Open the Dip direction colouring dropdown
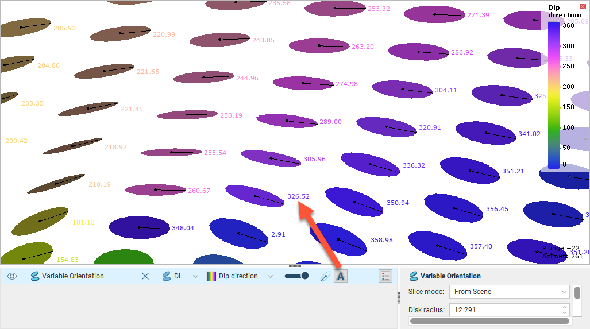The image size is (590, 329). (x=270, y=276)
